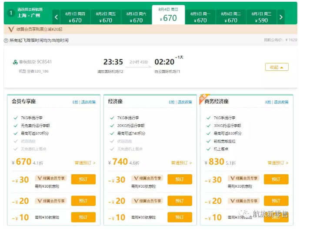
Task: Select the 8月1日 周四 ¥670 date tab
Action: coord(75,17)
